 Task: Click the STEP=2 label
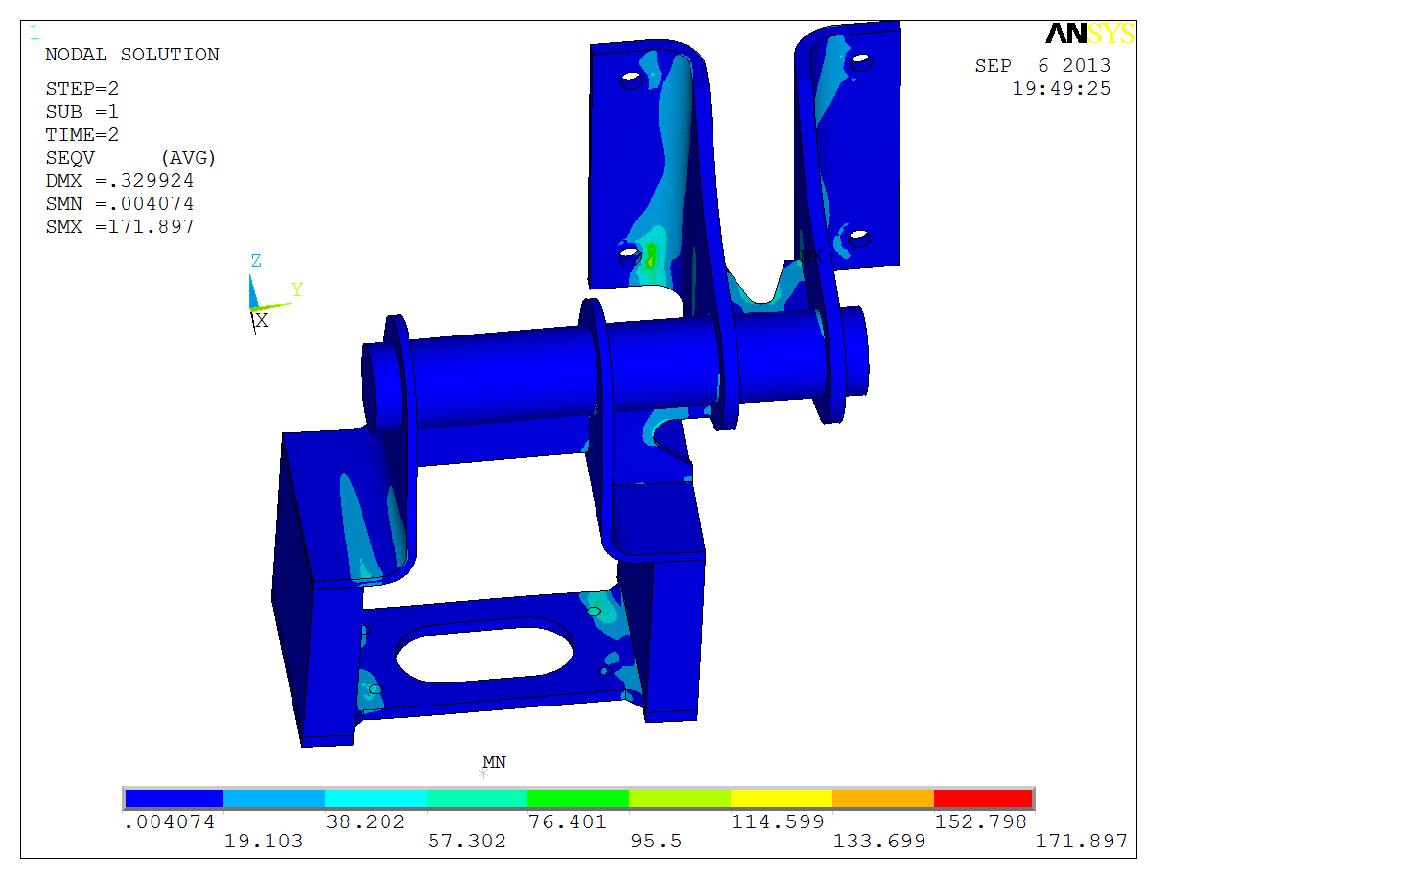(x=82, y=89)
